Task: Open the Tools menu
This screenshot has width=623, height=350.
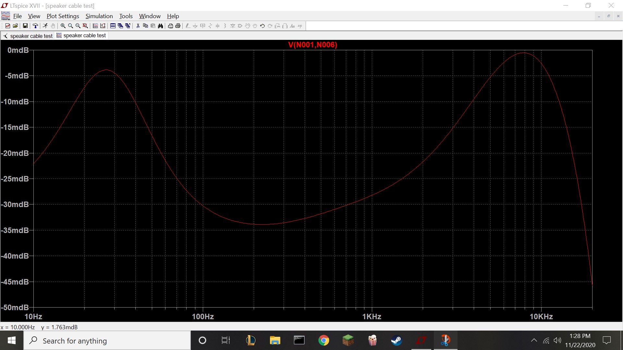Action: tap(126, 16)
